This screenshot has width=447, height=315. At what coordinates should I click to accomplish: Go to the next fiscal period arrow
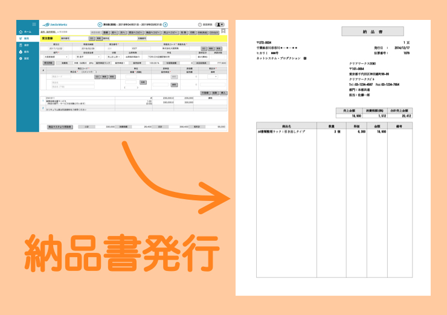click(166, 25)
